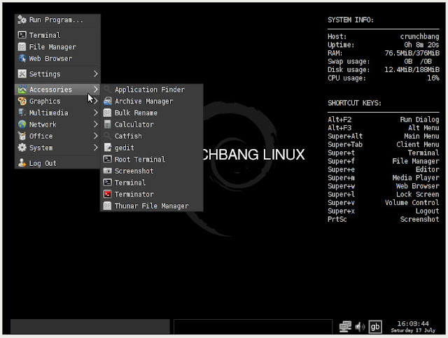Click the File Manager icon in main menu
Viewport: 448px width, 338px height.
[x=22, y=47]
